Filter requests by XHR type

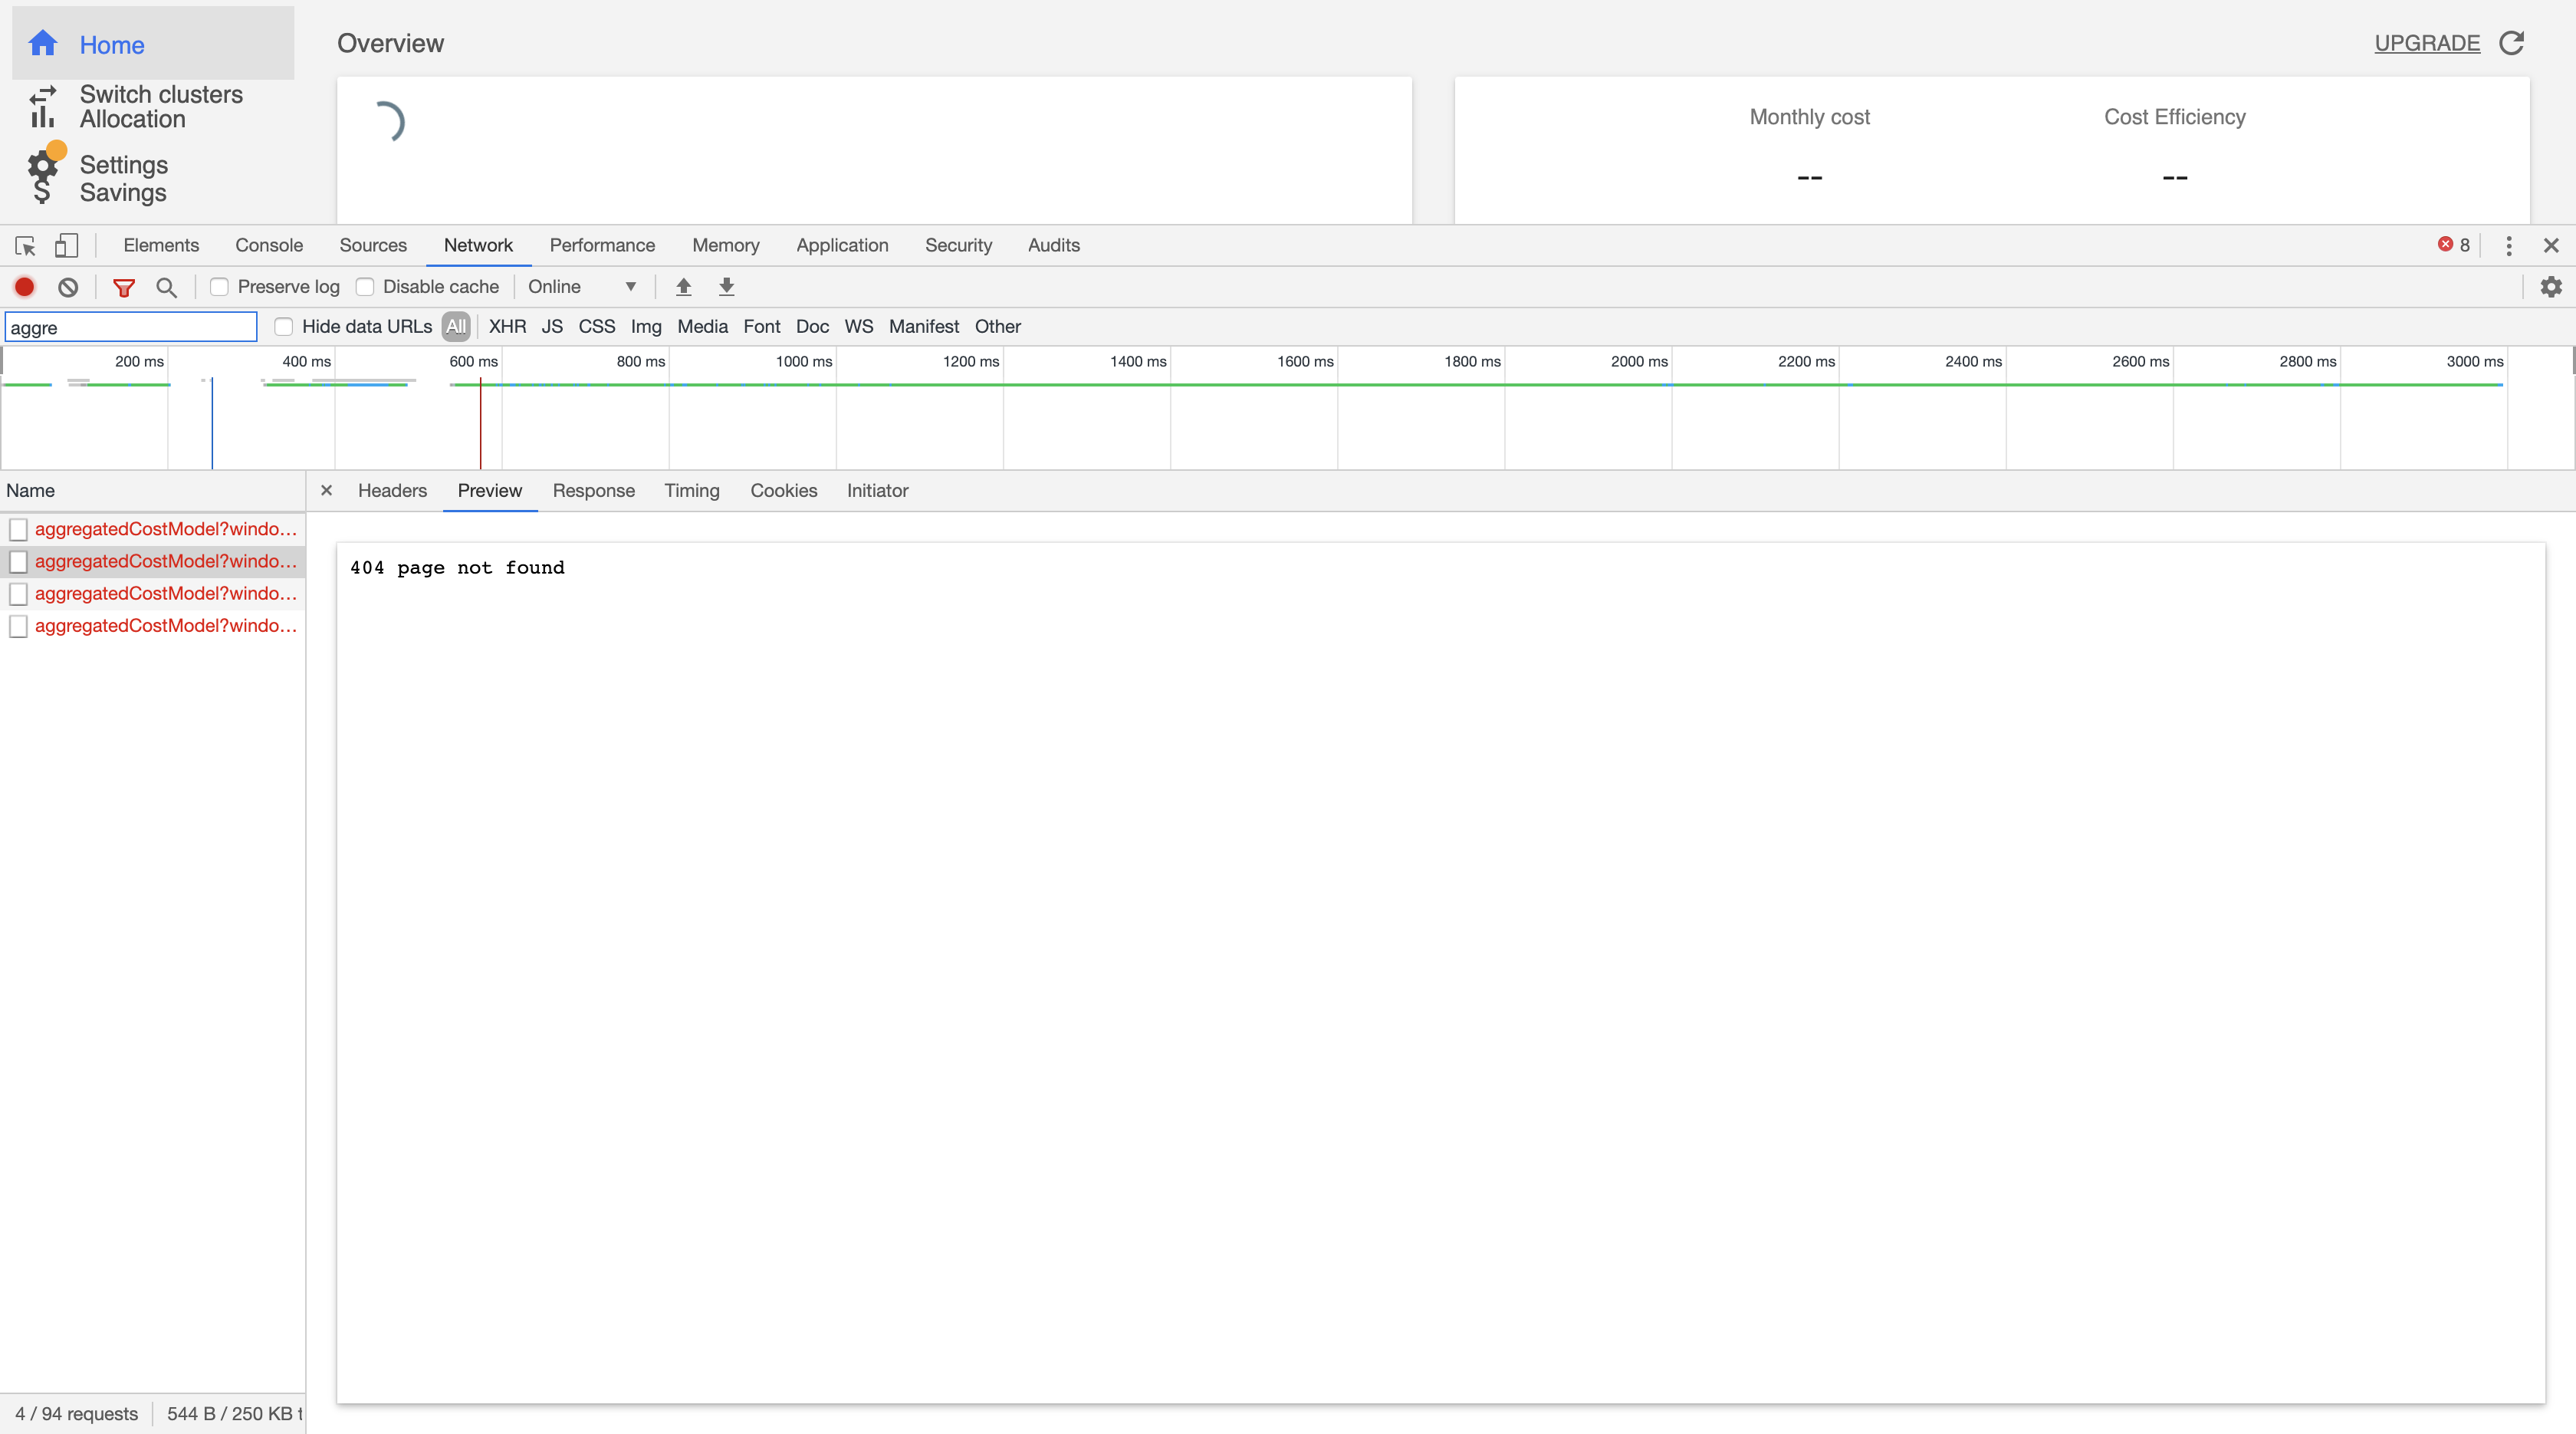point(507,326)
